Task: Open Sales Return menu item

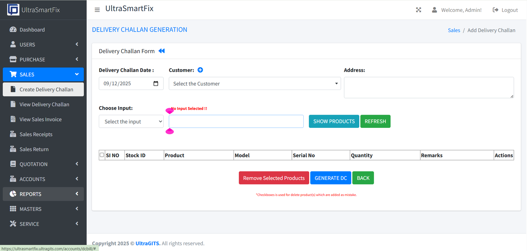Action: click(43, 149)
